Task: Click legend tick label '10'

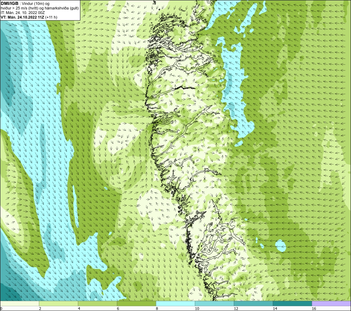Action: click(x=197, y=309)
